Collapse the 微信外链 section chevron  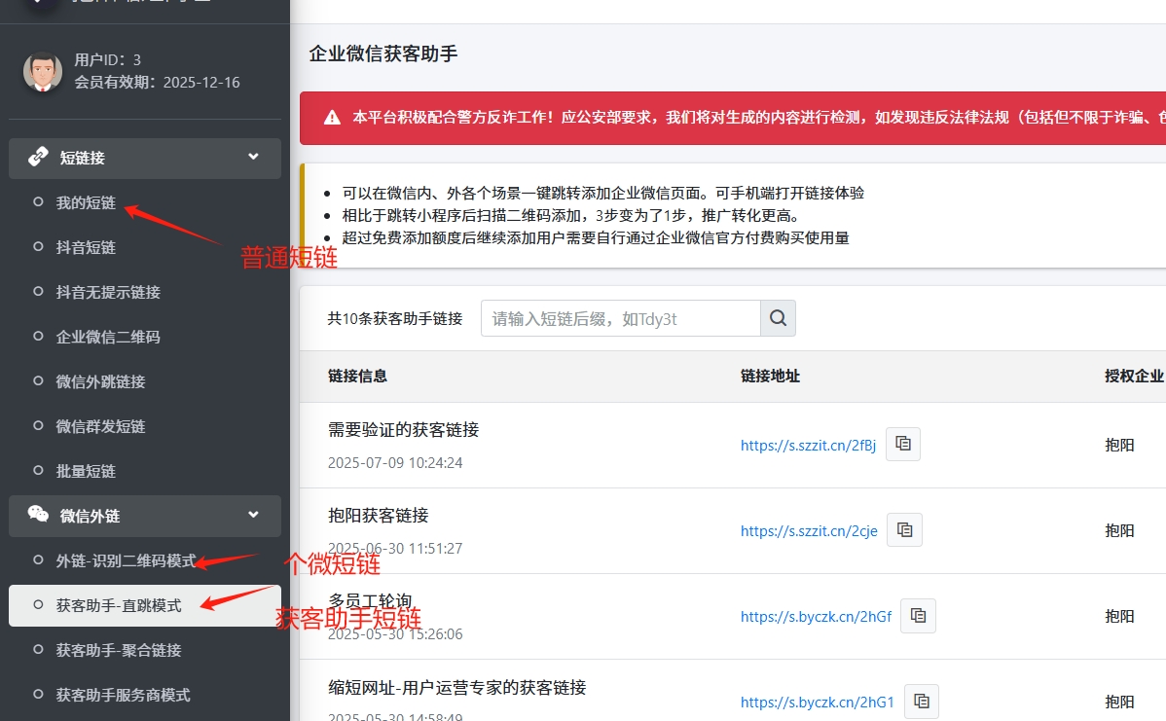click(253, 516)
